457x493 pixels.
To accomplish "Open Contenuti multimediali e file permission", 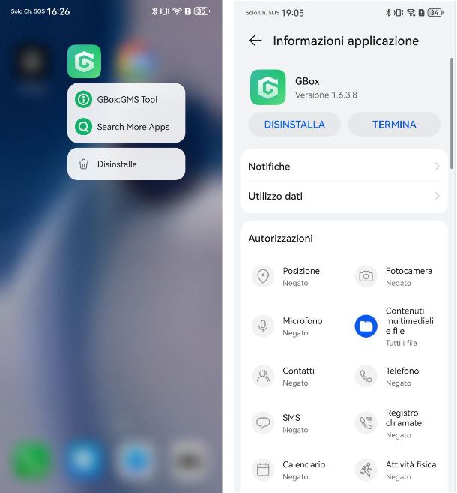I will pos(410,321).
